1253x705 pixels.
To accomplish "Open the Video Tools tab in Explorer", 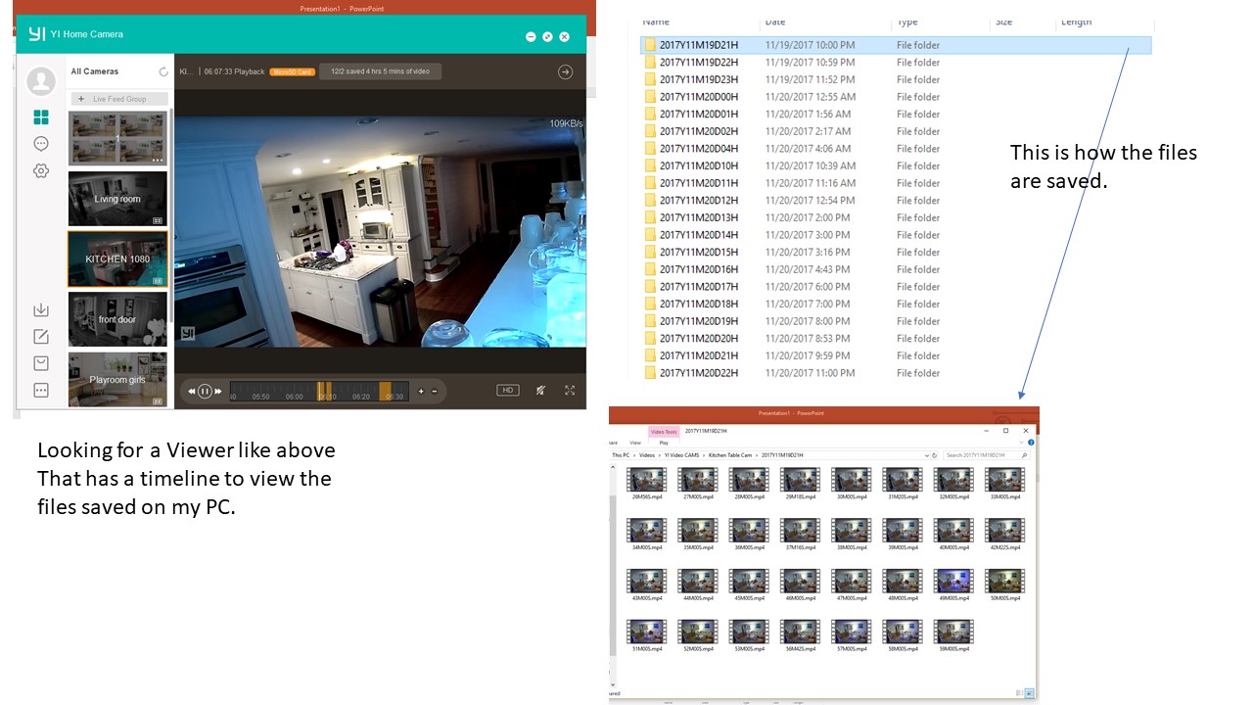I will coord(664,432).
